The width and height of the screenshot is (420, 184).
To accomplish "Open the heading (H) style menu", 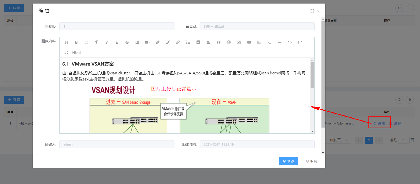I will coord(66,42).
